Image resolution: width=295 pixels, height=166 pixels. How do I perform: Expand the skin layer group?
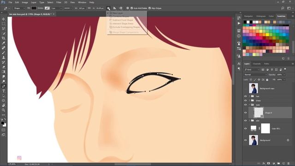(x=249, y=121)
